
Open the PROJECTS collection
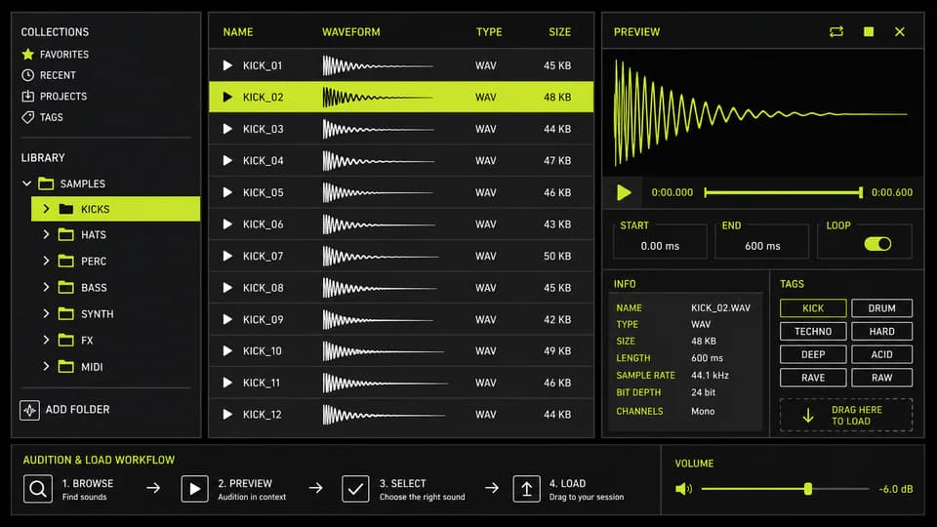(x=62, y=97)
